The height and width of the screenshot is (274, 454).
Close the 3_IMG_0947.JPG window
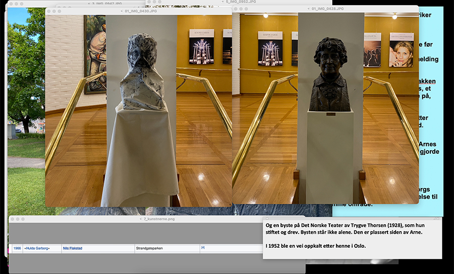coord(11,3)
